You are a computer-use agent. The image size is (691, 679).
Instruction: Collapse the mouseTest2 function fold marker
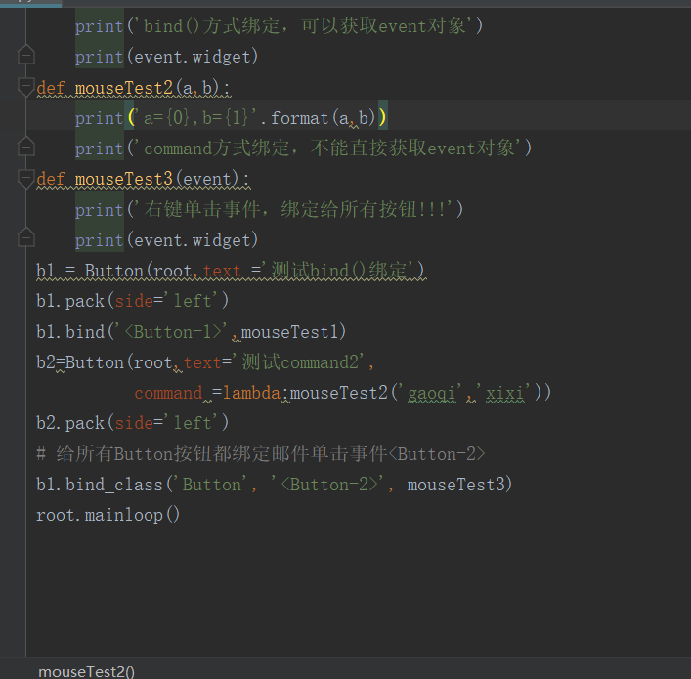point(26,86)
